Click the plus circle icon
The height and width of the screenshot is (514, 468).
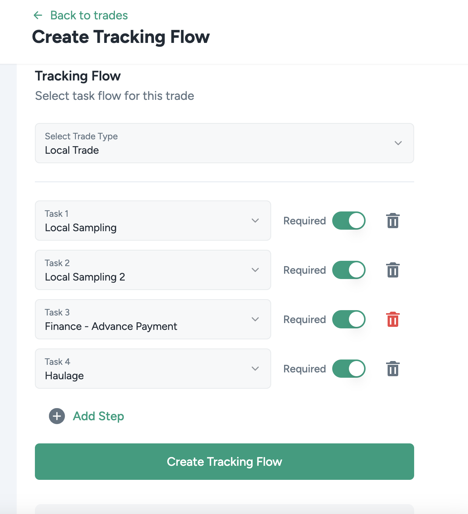click(57, 416)
